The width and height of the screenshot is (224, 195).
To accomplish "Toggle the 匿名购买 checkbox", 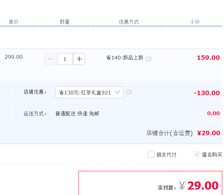I will pos(197,154).
